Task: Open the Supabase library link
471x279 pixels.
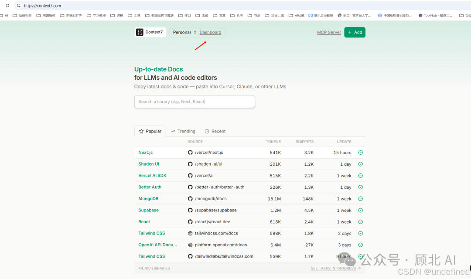Action: [x=148, y=210]
